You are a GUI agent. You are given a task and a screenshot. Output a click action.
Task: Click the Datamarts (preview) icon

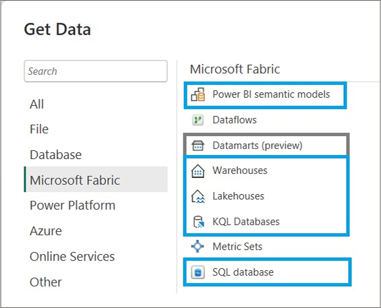tap(198, 146)
